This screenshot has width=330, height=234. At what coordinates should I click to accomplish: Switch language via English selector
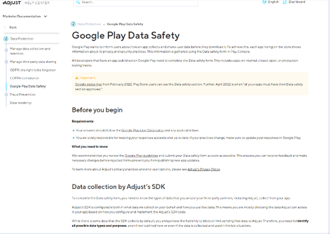pos(273,2)
